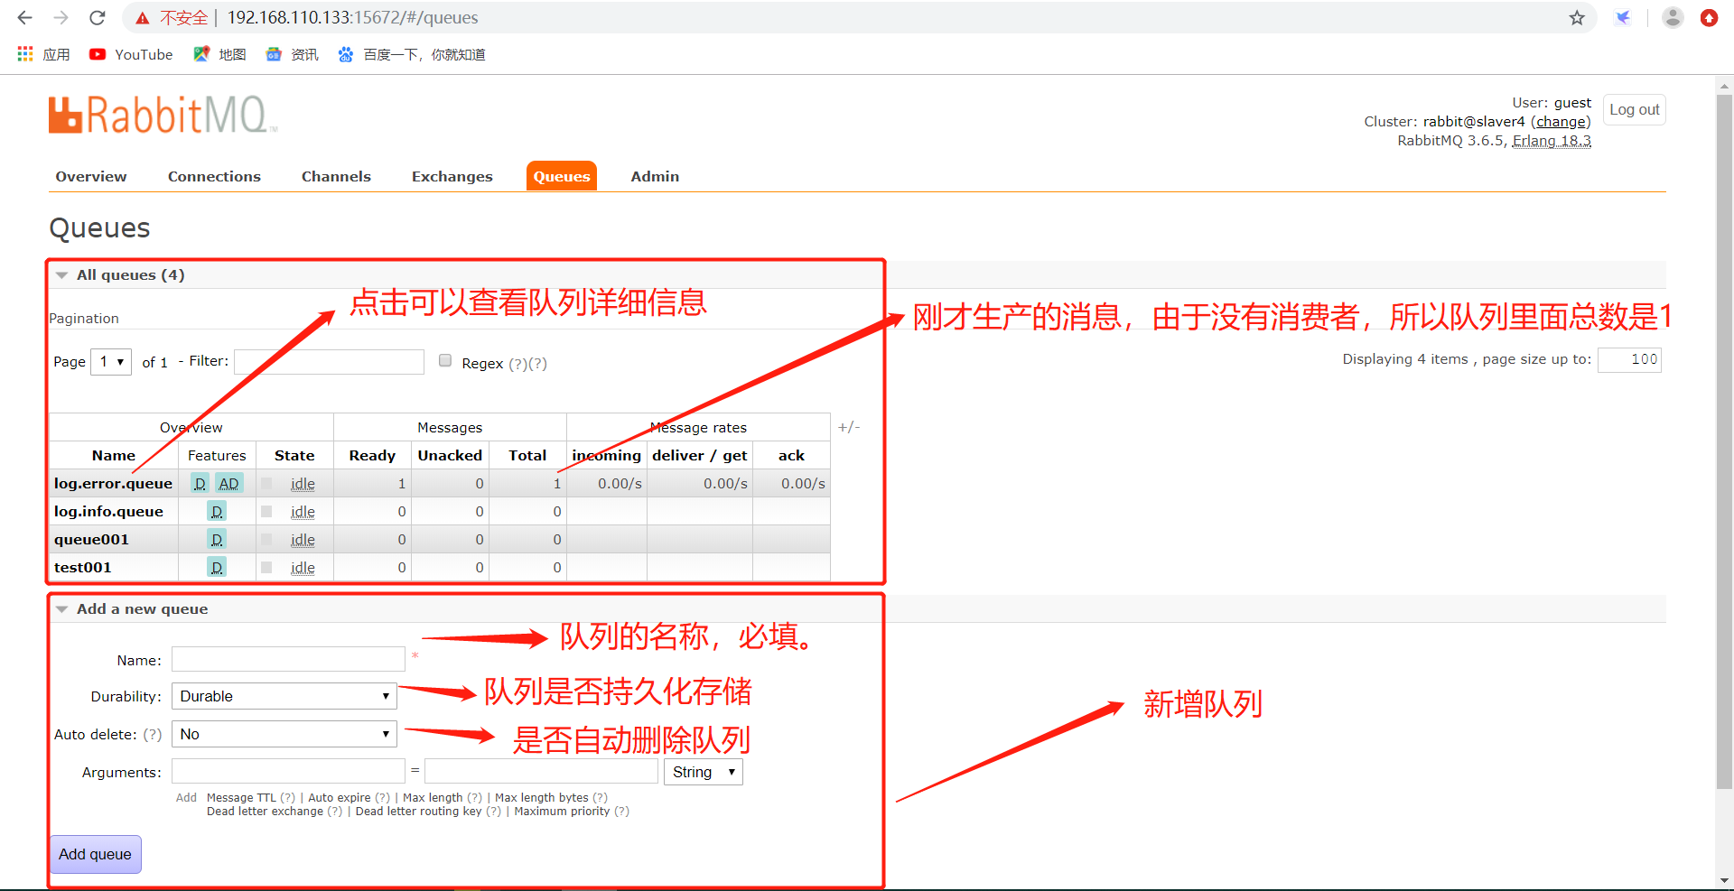The height and width of the screenshot is (891, 1734).
Task: Focus the new queue Name field
Action: pos(289,659)
